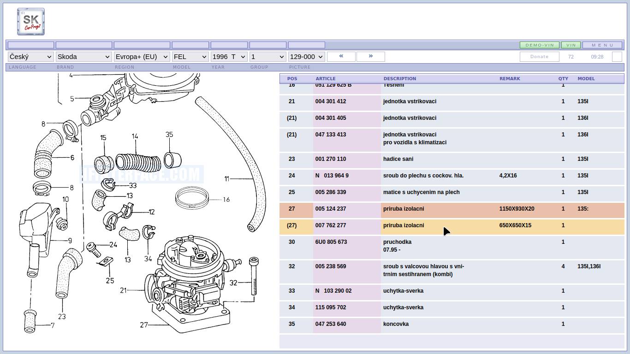The image size is (630, 354).
Task: Click part number 25 label in diagram
Action: tap(110, 280)
